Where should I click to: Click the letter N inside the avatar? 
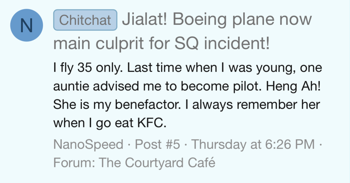pos(26,25)
